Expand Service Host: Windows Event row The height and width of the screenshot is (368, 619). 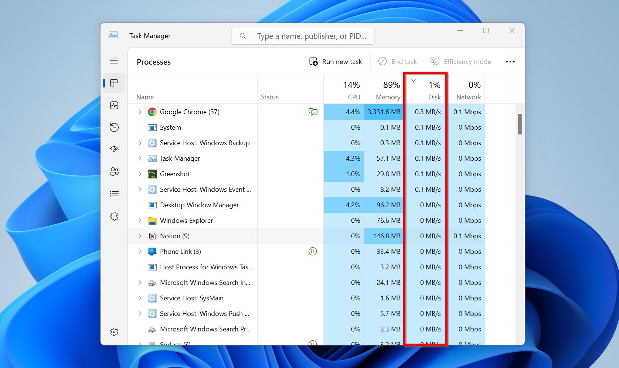(x=140, y=189)
